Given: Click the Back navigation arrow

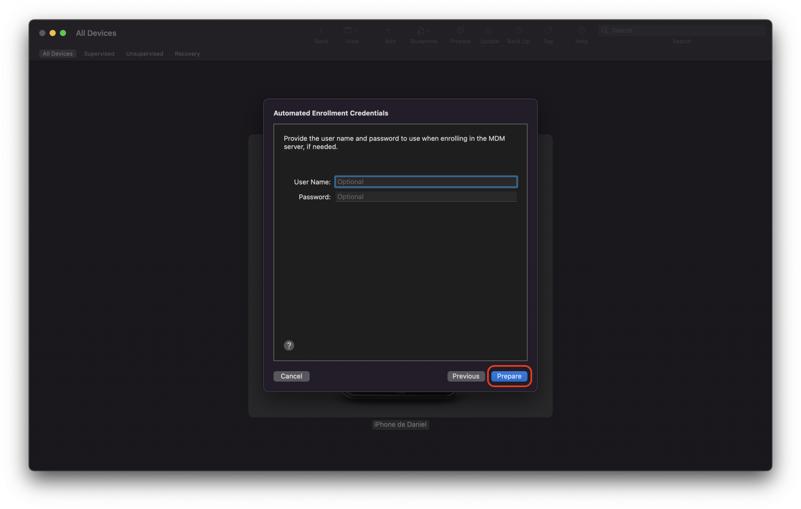Looking at the screenshot, I should [321, 30].
